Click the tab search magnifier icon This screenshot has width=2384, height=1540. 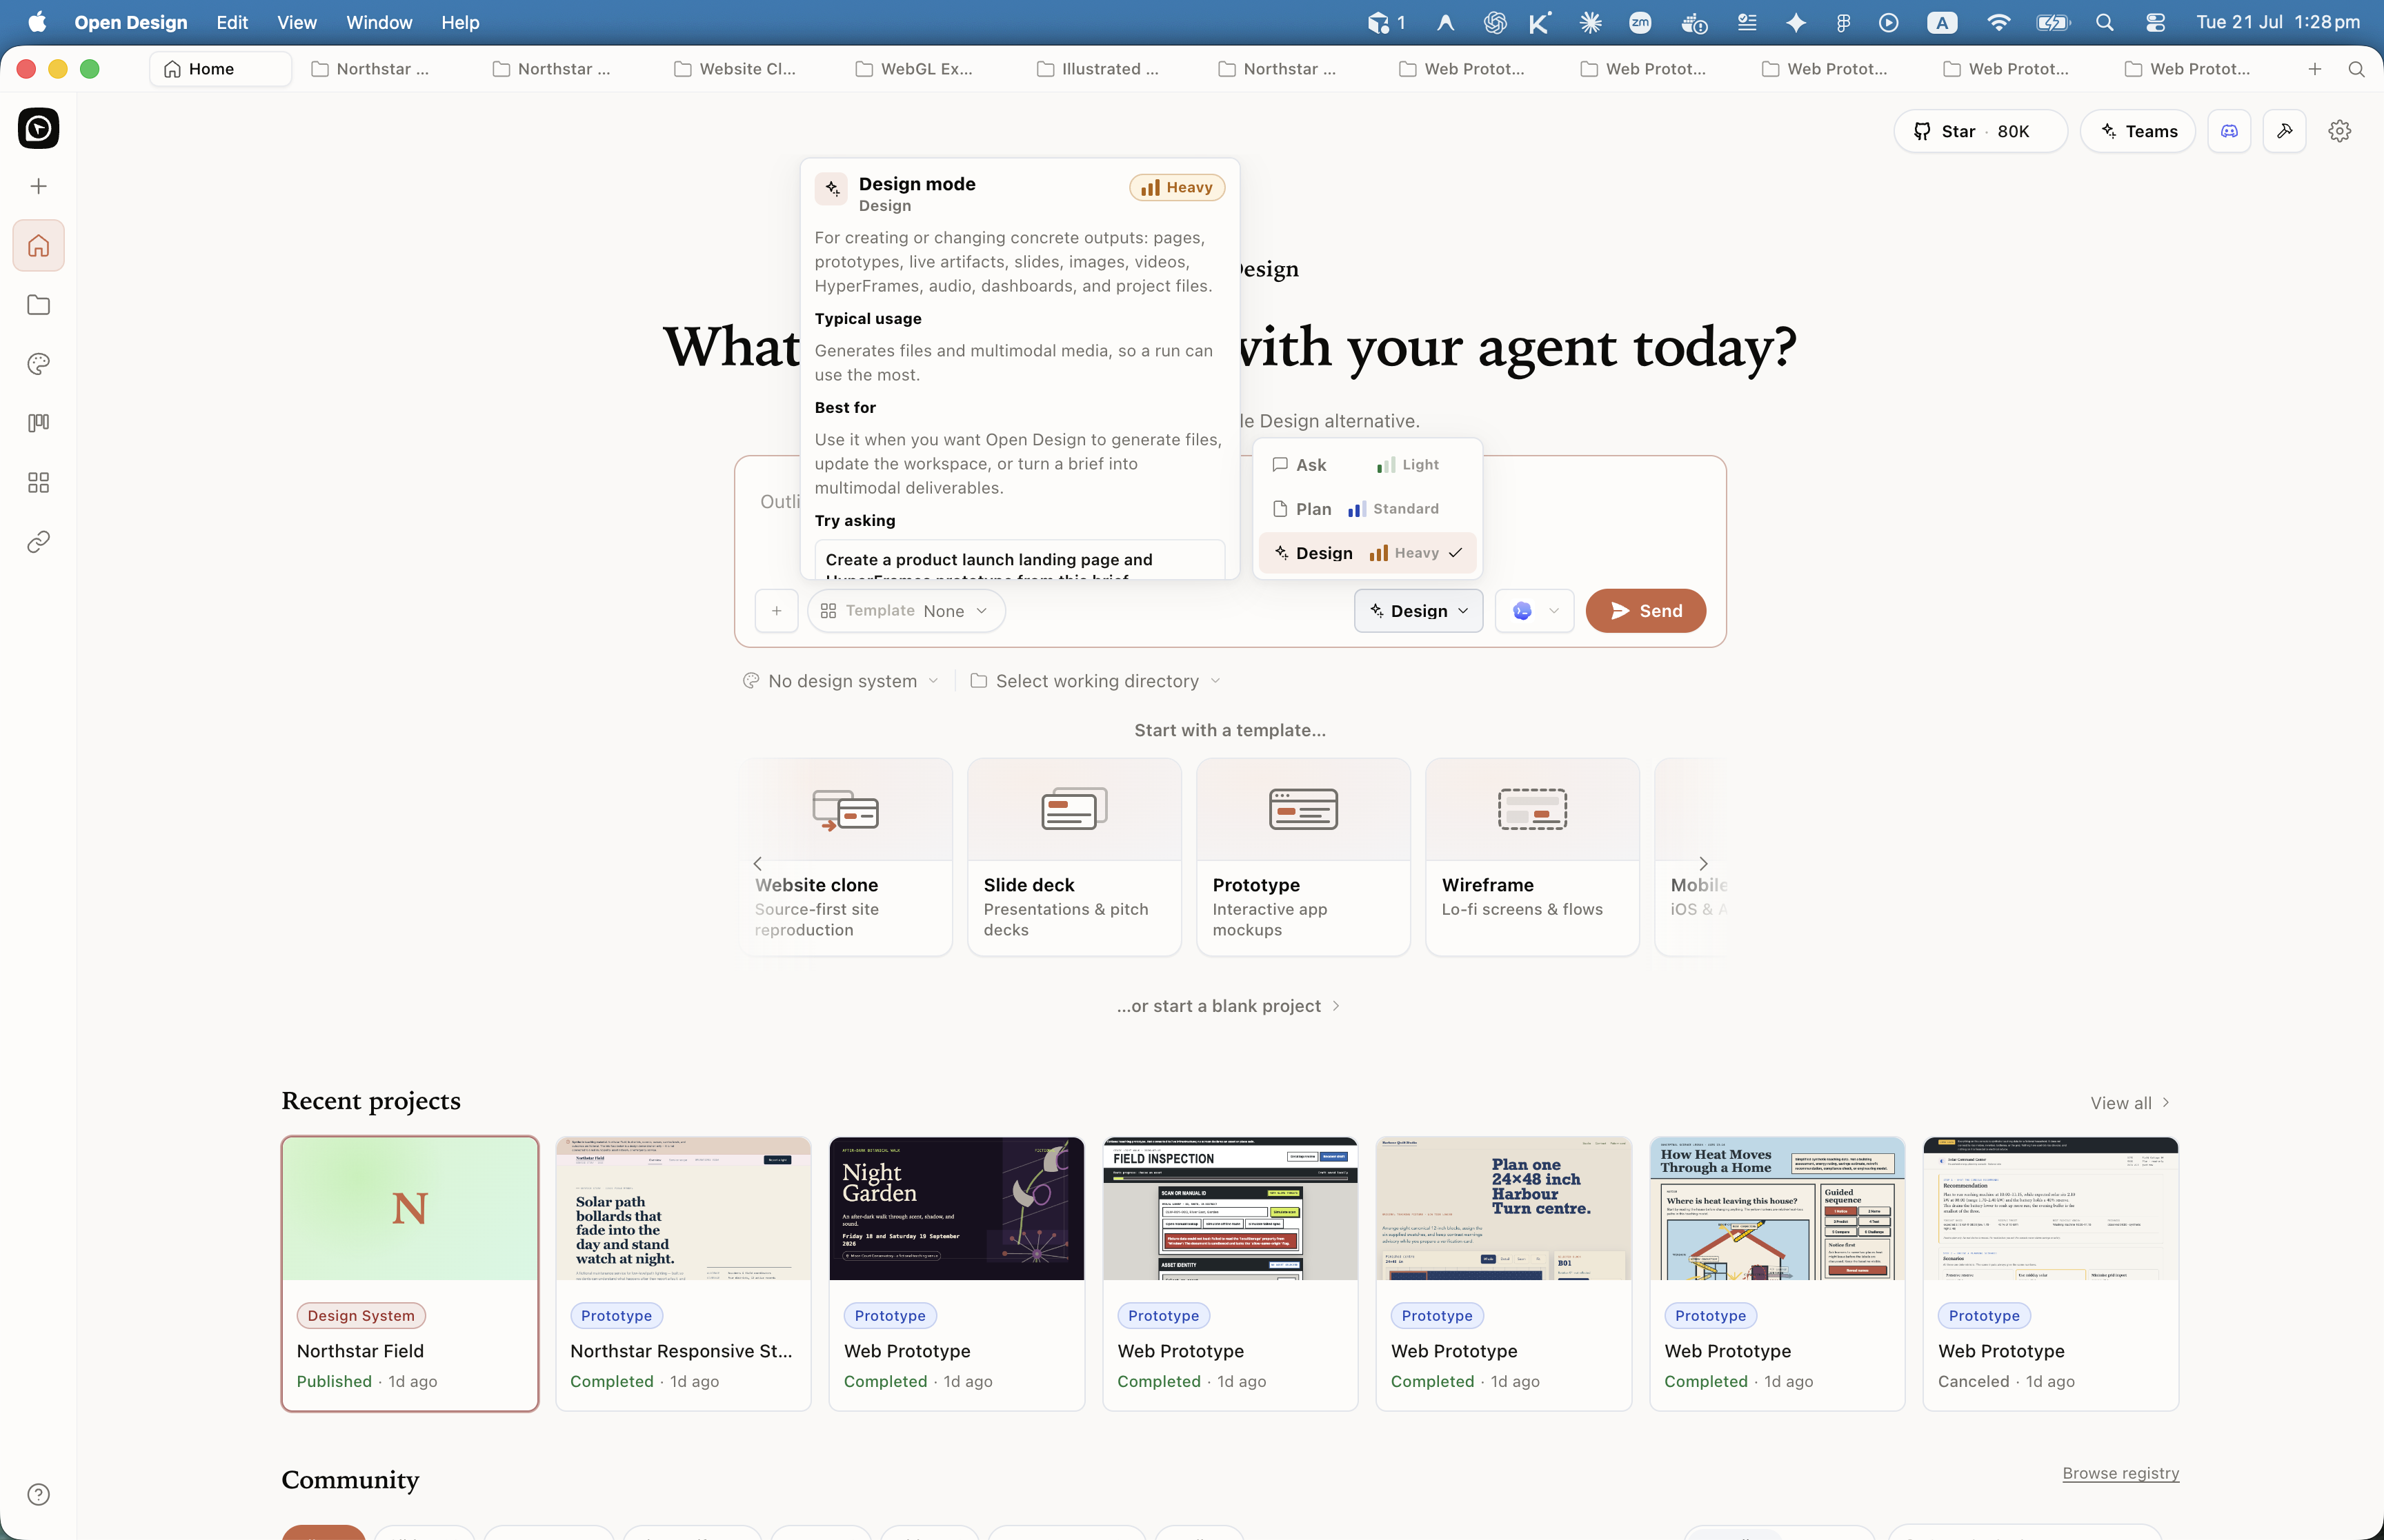coord(2356,69)
